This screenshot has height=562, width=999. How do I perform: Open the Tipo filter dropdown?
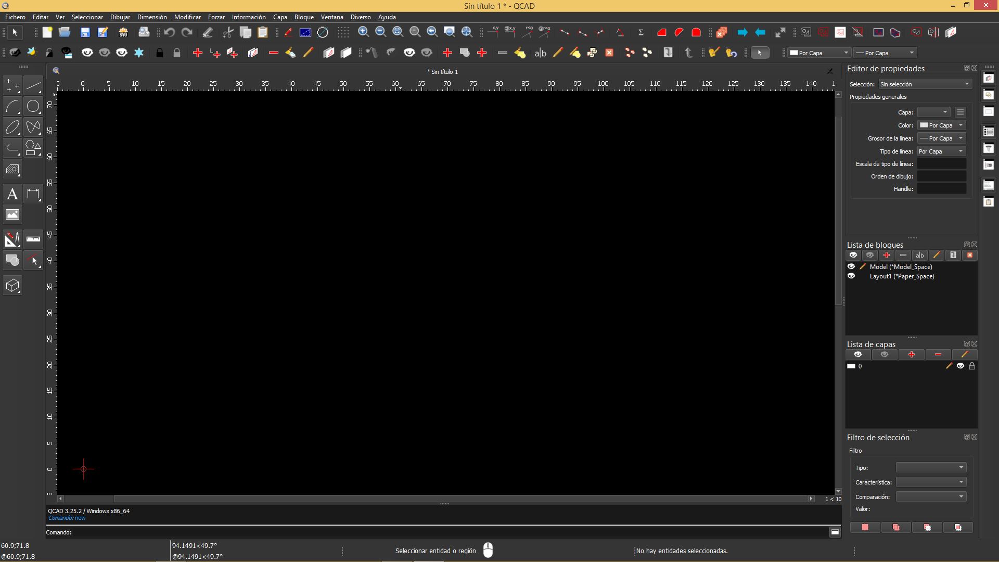(930, 468)
